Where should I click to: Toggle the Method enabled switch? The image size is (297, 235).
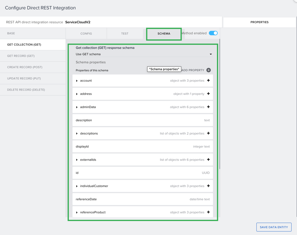213,33
